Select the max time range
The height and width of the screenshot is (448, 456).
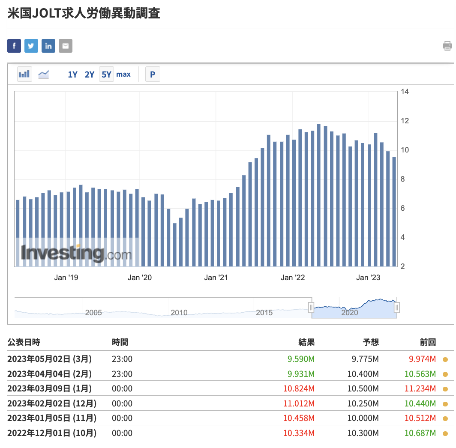click(123, 75)
